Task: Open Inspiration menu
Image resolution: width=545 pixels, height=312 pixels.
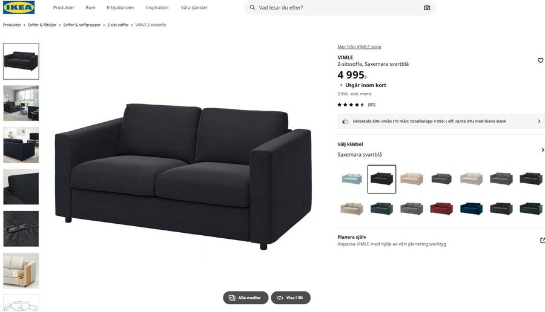Action: tap(157, 7)
